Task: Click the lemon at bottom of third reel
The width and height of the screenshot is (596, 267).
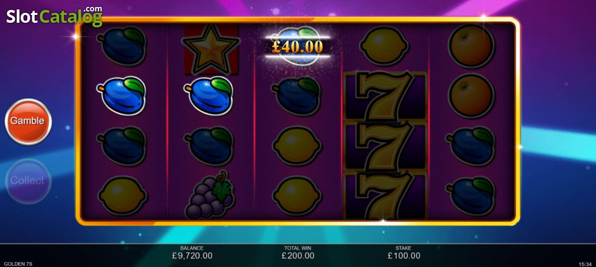Action: (298, 195)
